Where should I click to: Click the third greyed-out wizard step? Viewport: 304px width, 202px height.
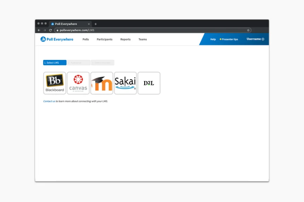point(103,63)
